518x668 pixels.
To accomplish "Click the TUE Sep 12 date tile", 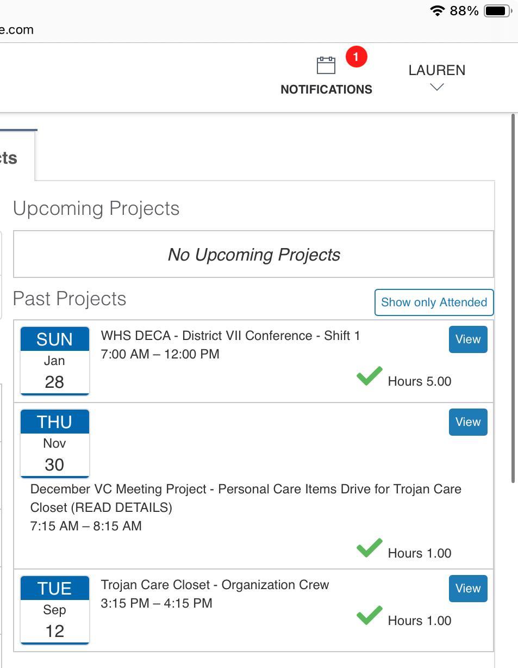I will tap(55, 610).
